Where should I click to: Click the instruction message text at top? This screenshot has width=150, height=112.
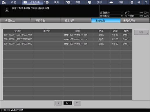pos(30,8)
